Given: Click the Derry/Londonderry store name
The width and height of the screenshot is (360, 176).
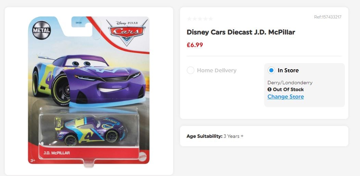Looking at the screenshot, I should click(x=290, y=83).
